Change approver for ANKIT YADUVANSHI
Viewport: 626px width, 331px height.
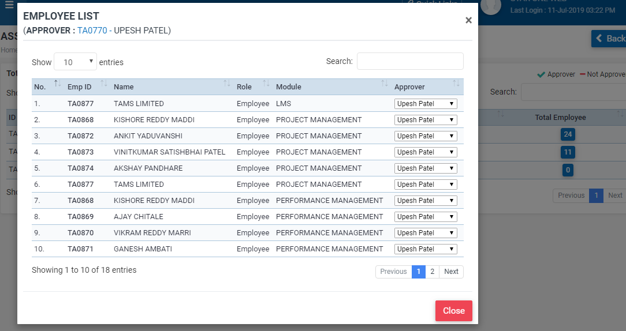click(x=426, y=136)
